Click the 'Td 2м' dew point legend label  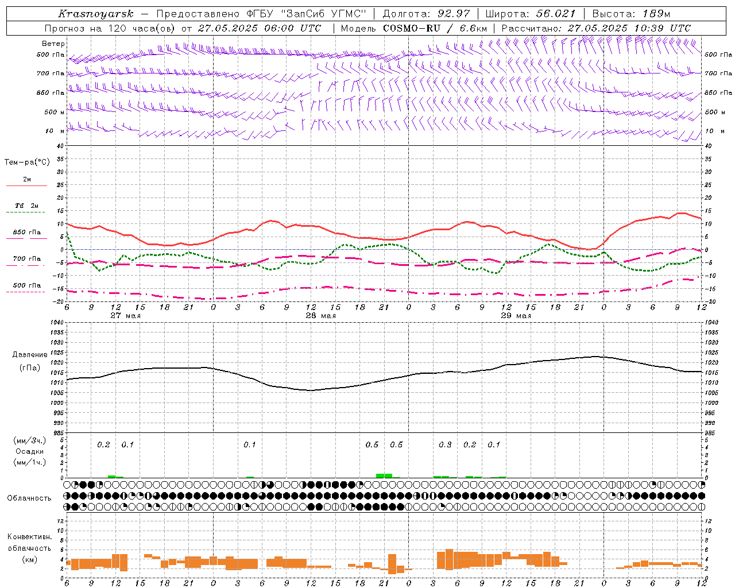point(26,206)
